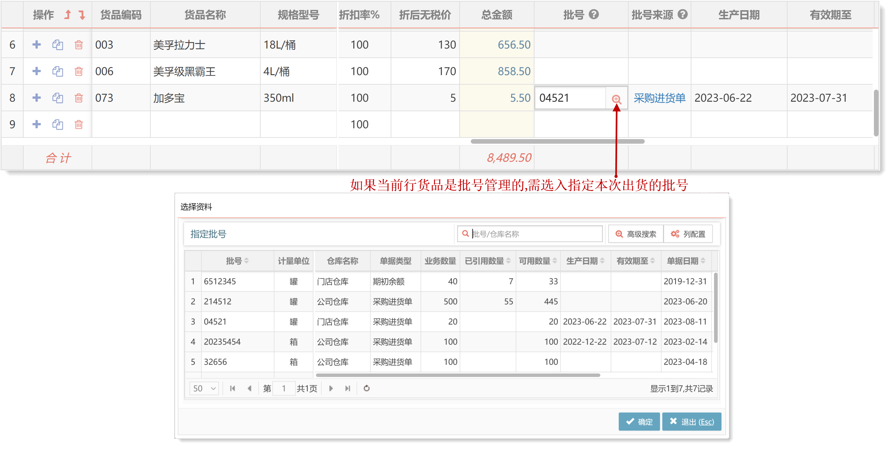Click the 总金额 column header
The image size is (890, 458).
(497, 15)
